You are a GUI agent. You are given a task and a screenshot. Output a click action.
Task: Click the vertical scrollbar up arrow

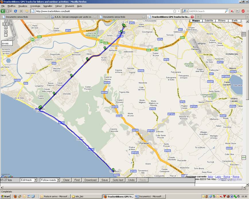click(247, 21)
